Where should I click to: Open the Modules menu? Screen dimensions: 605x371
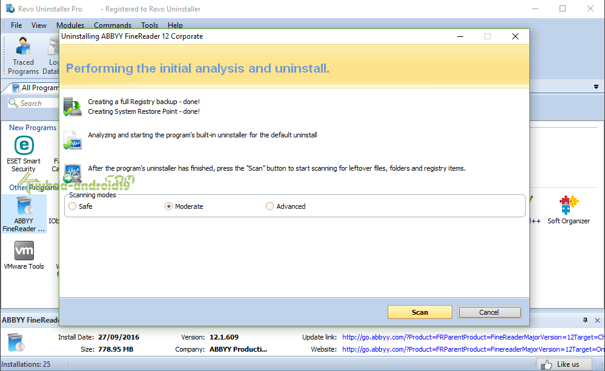(x=70, y=25)
